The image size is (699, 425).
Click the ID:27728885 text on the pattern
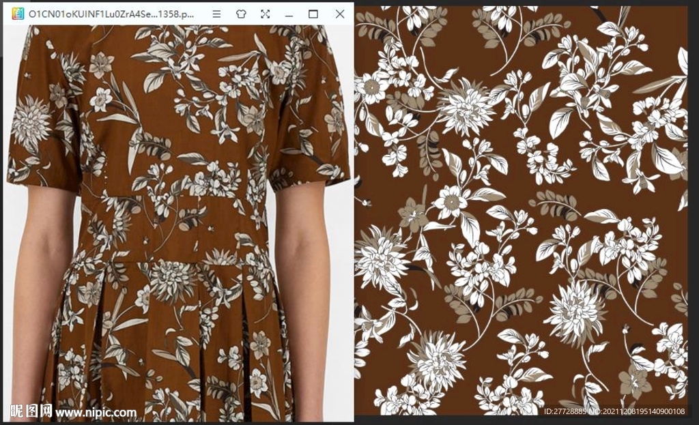[x=565, y=411]
